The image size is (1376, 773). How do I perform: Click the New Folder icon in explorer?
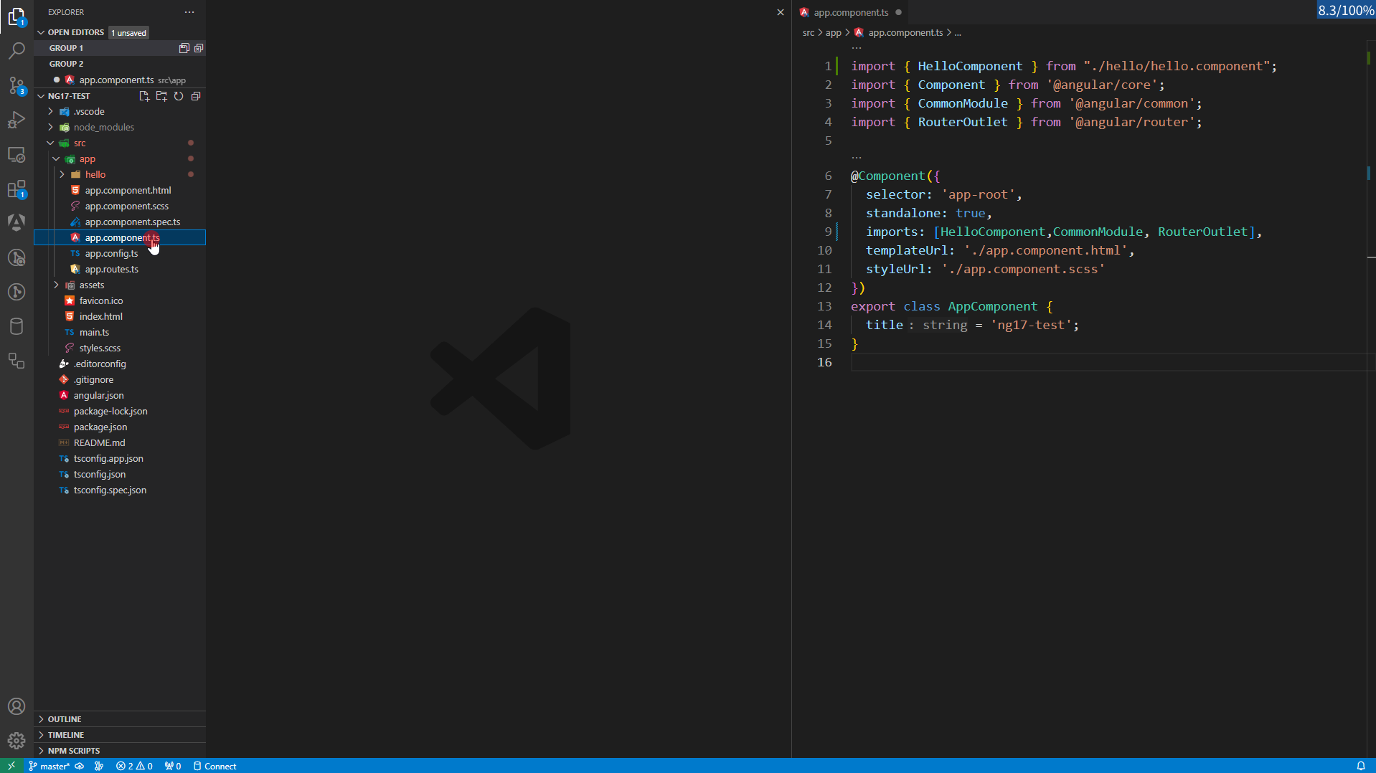point(161,96)
